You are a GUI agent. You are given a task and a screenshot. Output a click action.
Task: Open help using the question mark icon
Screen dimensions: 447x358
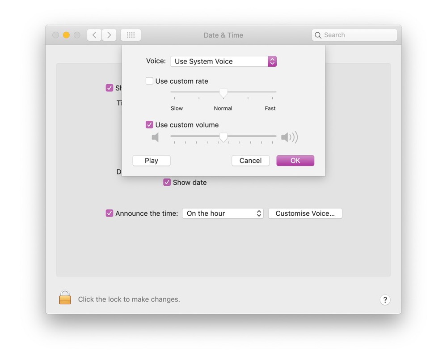pos(385,300)
